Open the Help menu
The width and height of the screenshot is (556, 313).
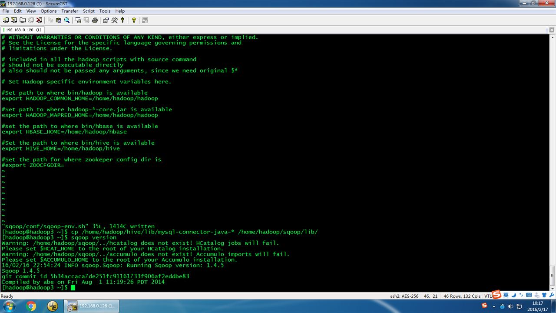coord(120,11)
